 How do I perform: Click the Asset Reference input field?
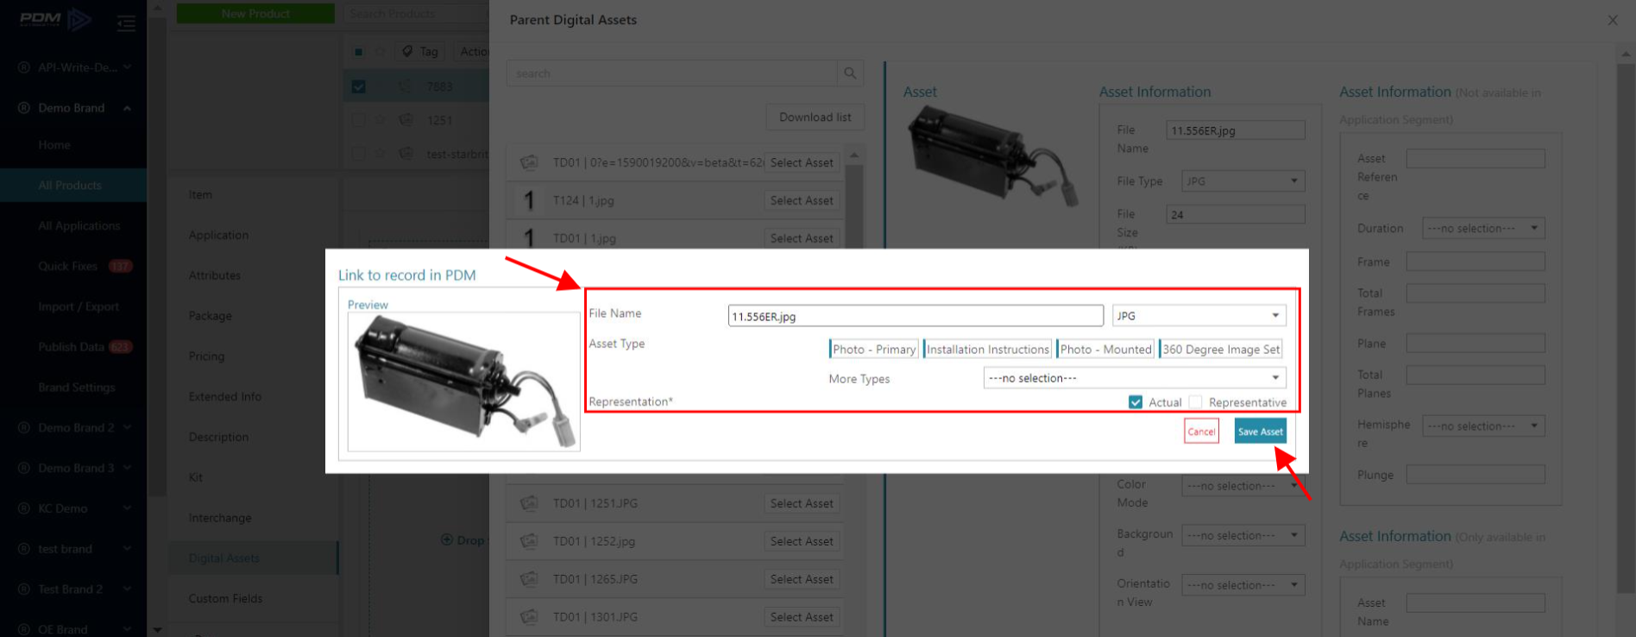click(1476, 159)
